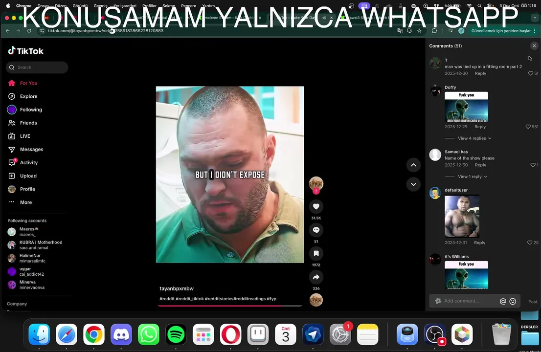This screenshot has height=352, width=541.
Task: Go to the previous video
Action: pos(413,165)
